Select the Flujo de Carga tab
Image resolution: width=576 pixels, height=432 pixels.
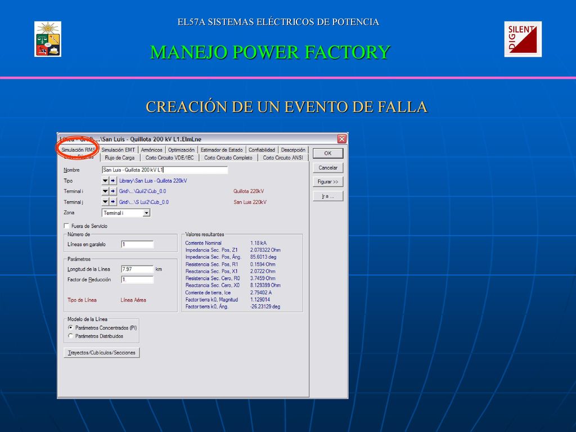119,157
